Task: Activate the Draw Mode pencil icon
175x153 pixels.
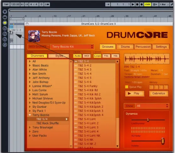Action: (172, 4)
